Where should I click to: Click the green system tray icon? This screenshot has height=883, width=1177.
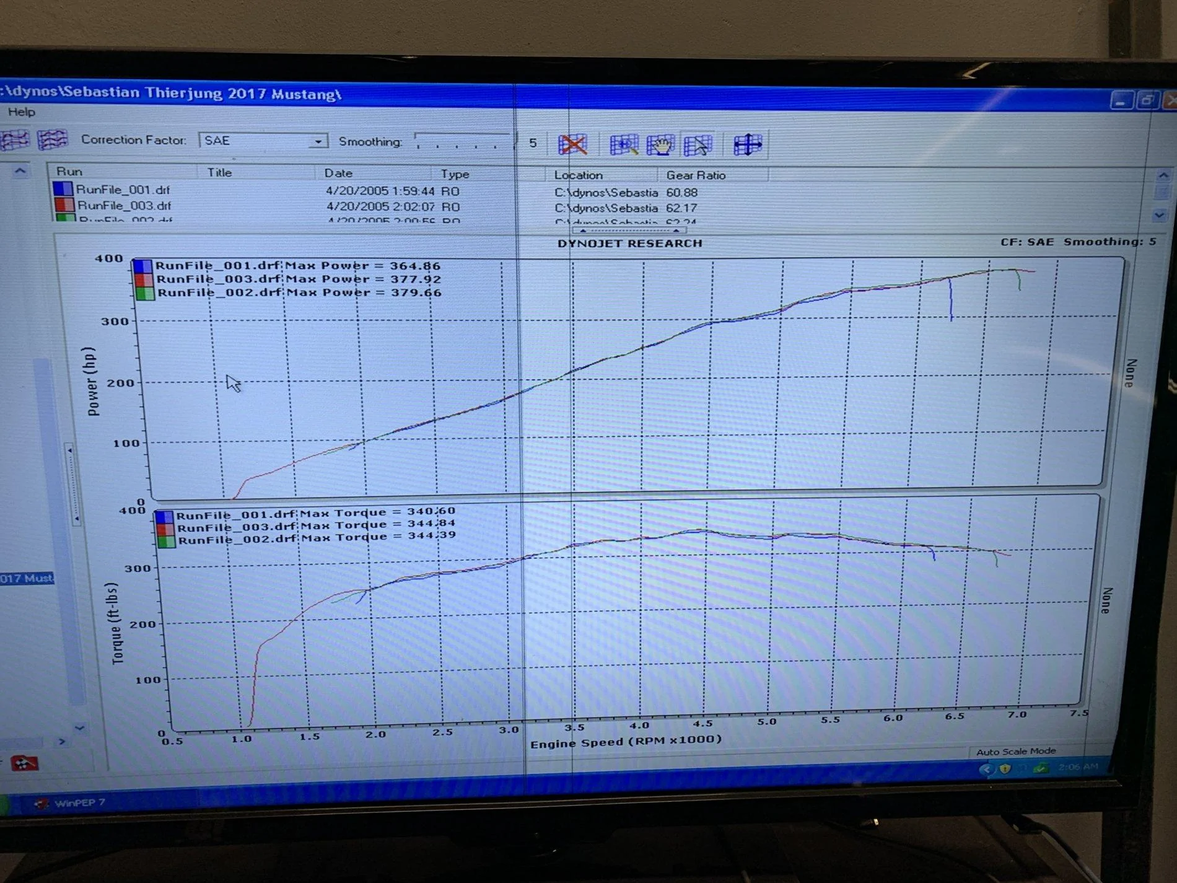point(1040,768)
